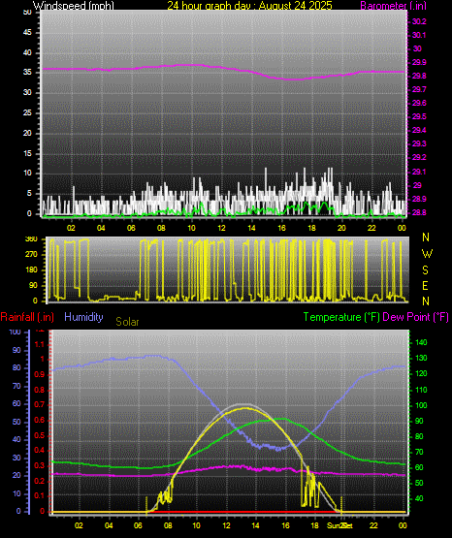The width and height of the screenshot is (452, 538).
Task: Select the Humidity legend label
Action: coord(83,317)
